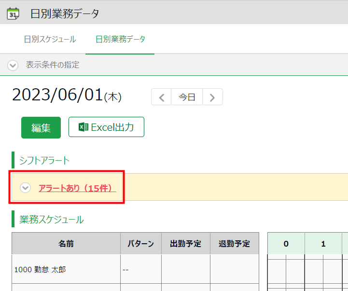The image size is (348, 291).
Task: Click the pattern cell showing -- for 勤怠 太郎
Action: pos(140,269)
